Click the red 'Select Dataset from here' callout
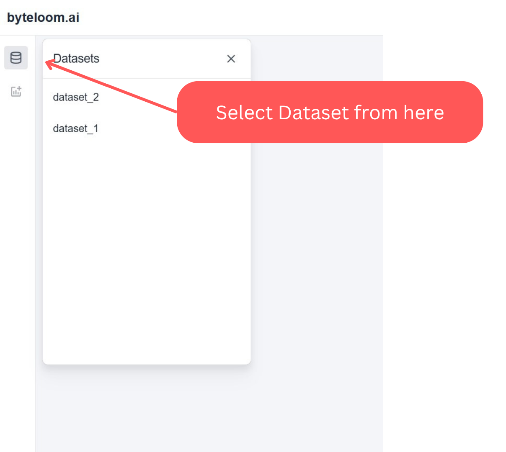 click(x=330, y=112)
